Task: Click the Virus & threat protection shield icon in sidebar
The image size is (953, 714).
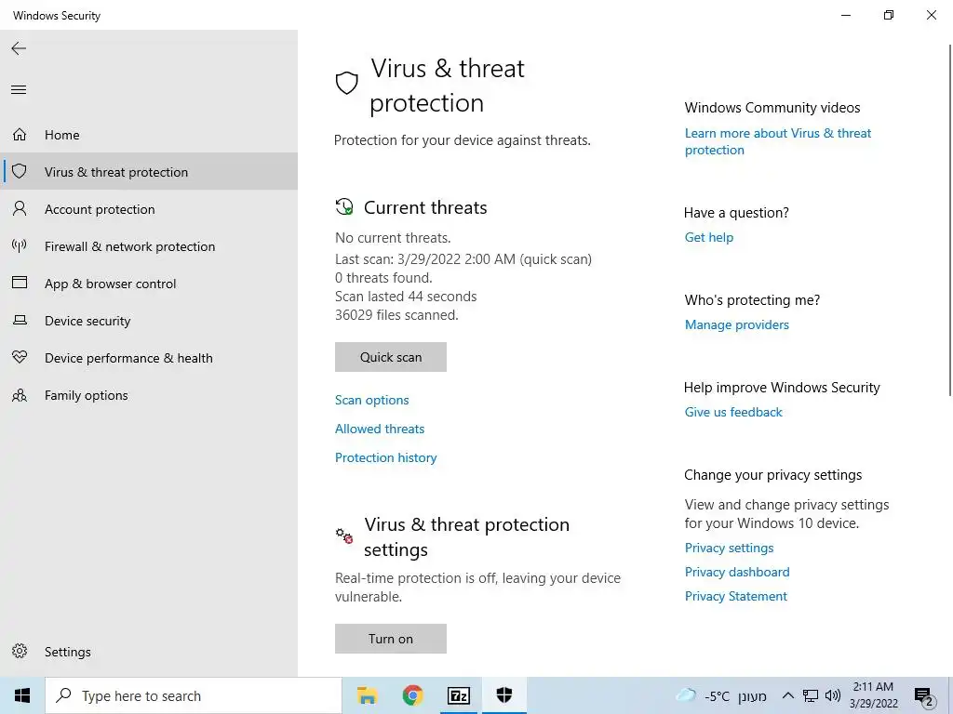Action: [x=20, y=171]
